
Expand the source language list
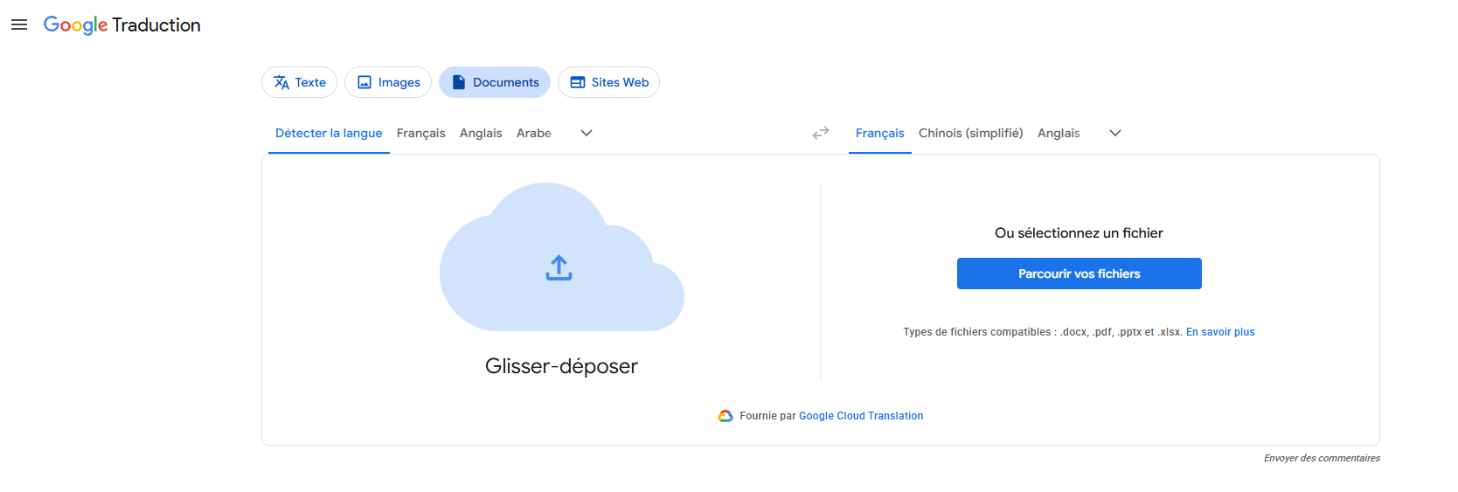click(x=587, y=133)
